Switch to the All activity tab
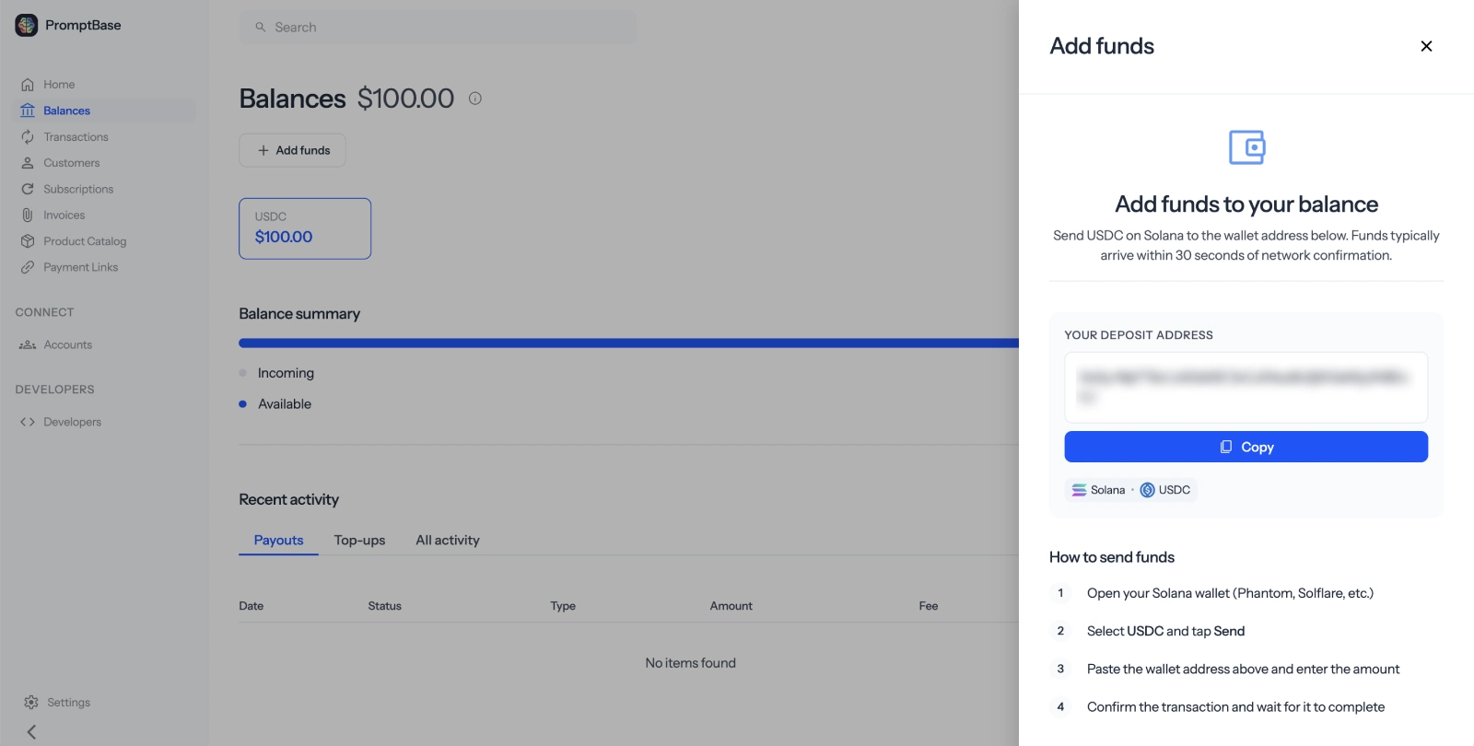Viewport: 1474px width, 746px height. tap(448, 541)
